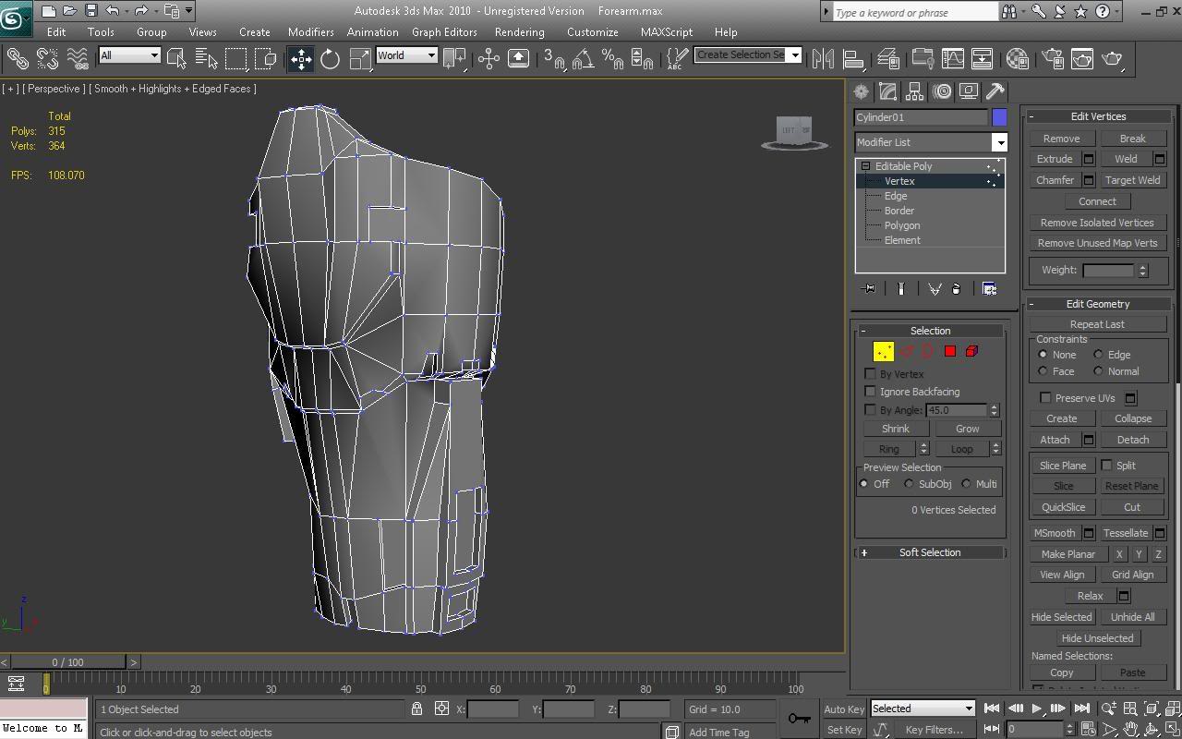Select Edge constraint radio button
Viewport: 1182px width, 739px height.
click(1098, 355)
